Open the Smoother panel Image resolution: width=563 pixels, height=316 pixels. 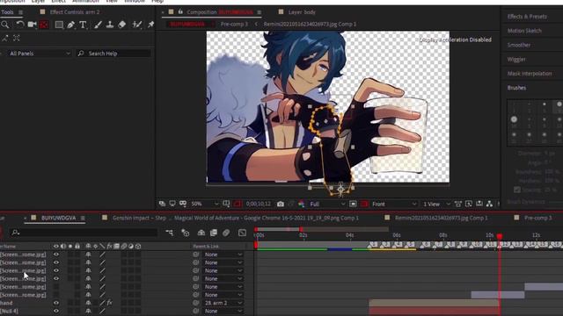click(x=519, y=45)
